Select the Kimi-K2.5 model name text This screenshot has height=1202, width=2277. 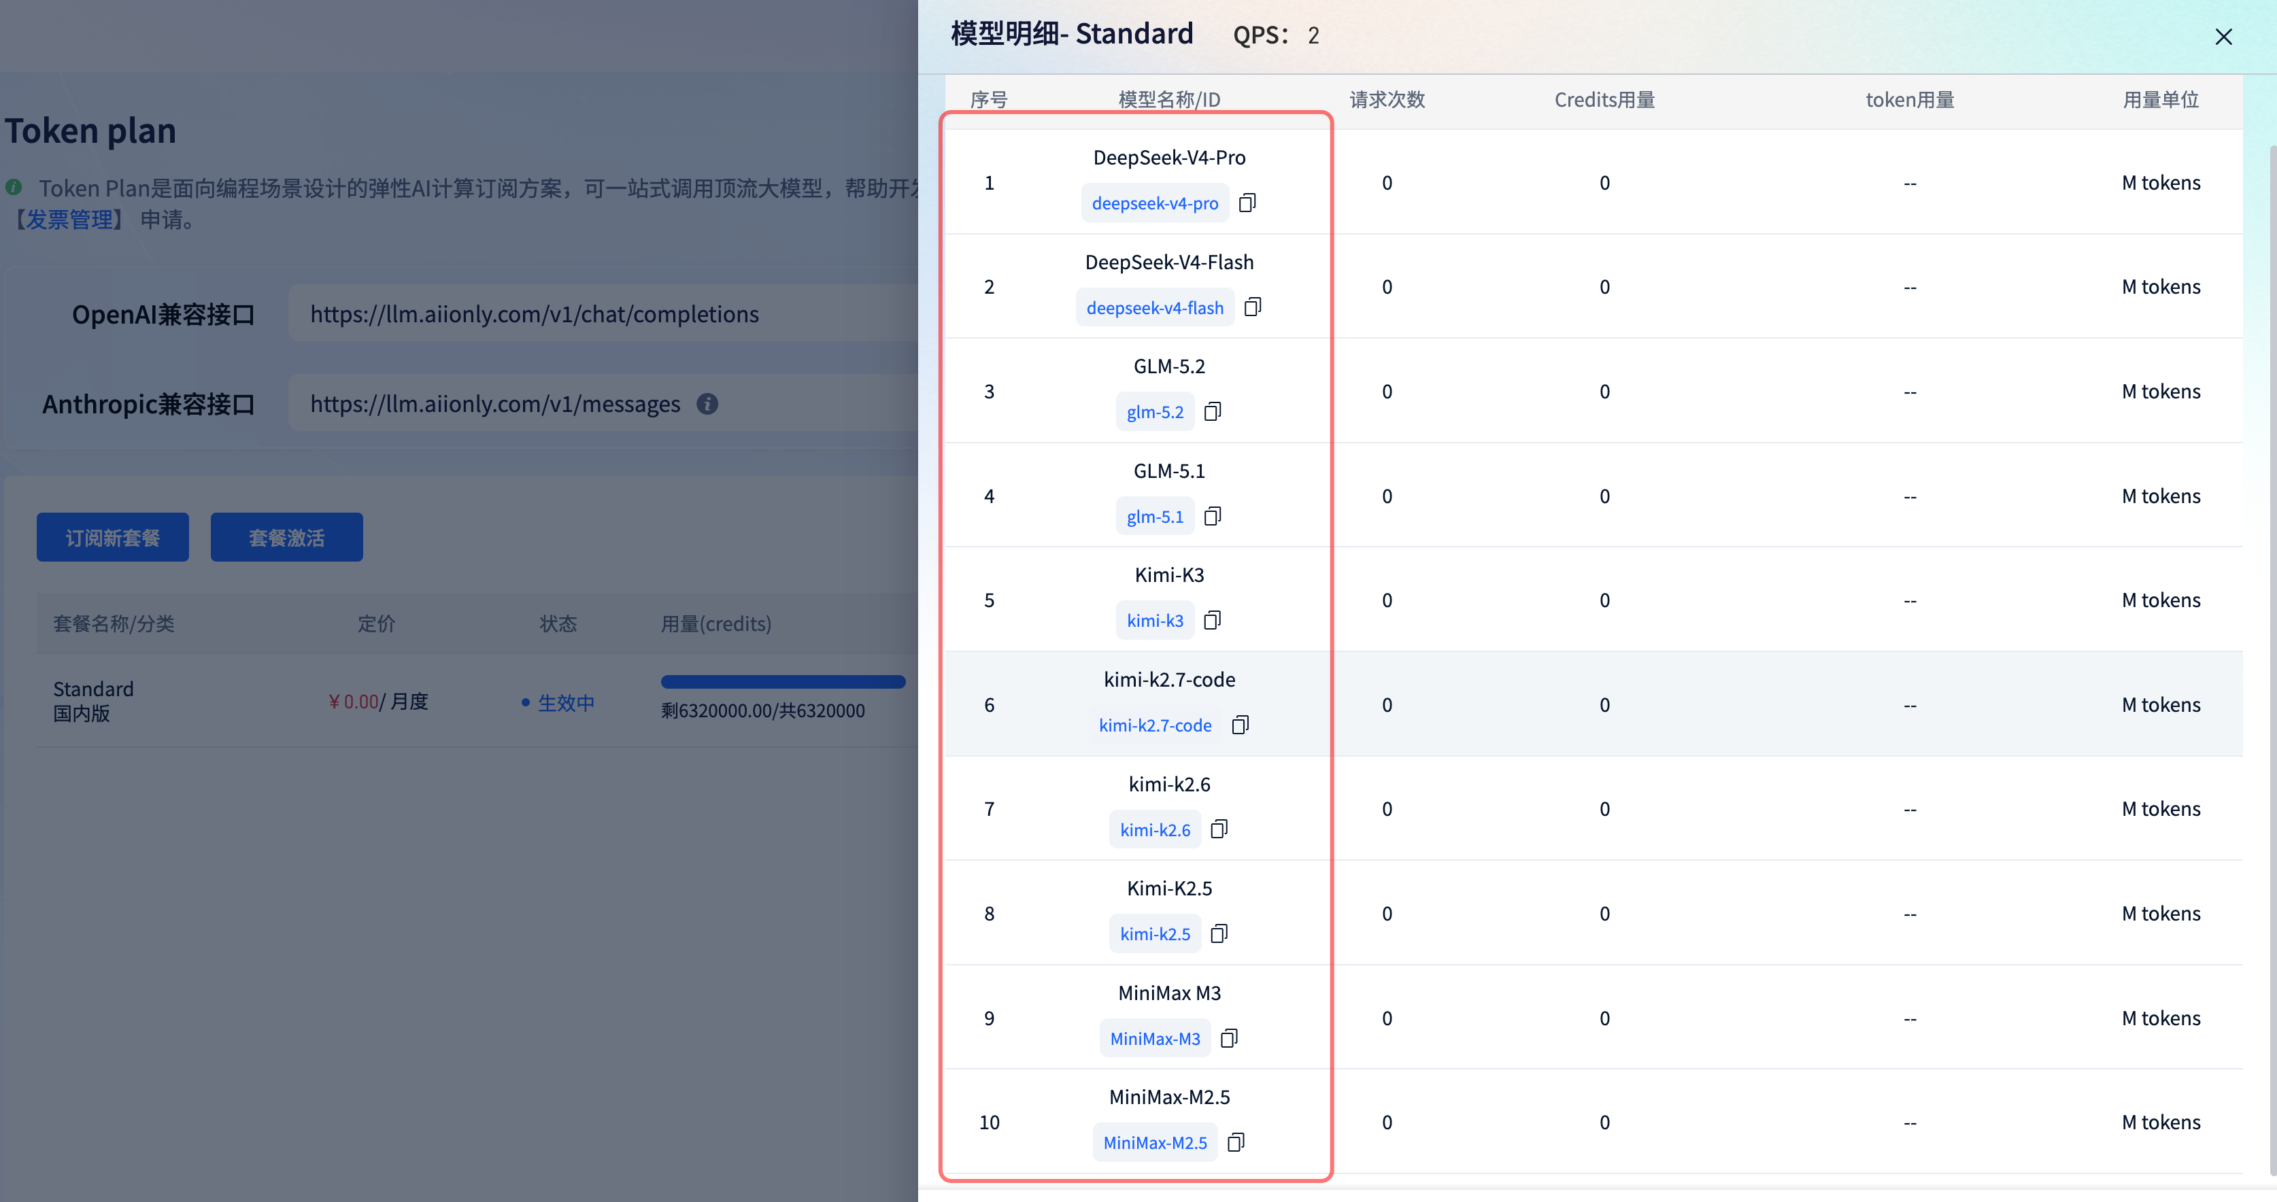(1168, 888)
